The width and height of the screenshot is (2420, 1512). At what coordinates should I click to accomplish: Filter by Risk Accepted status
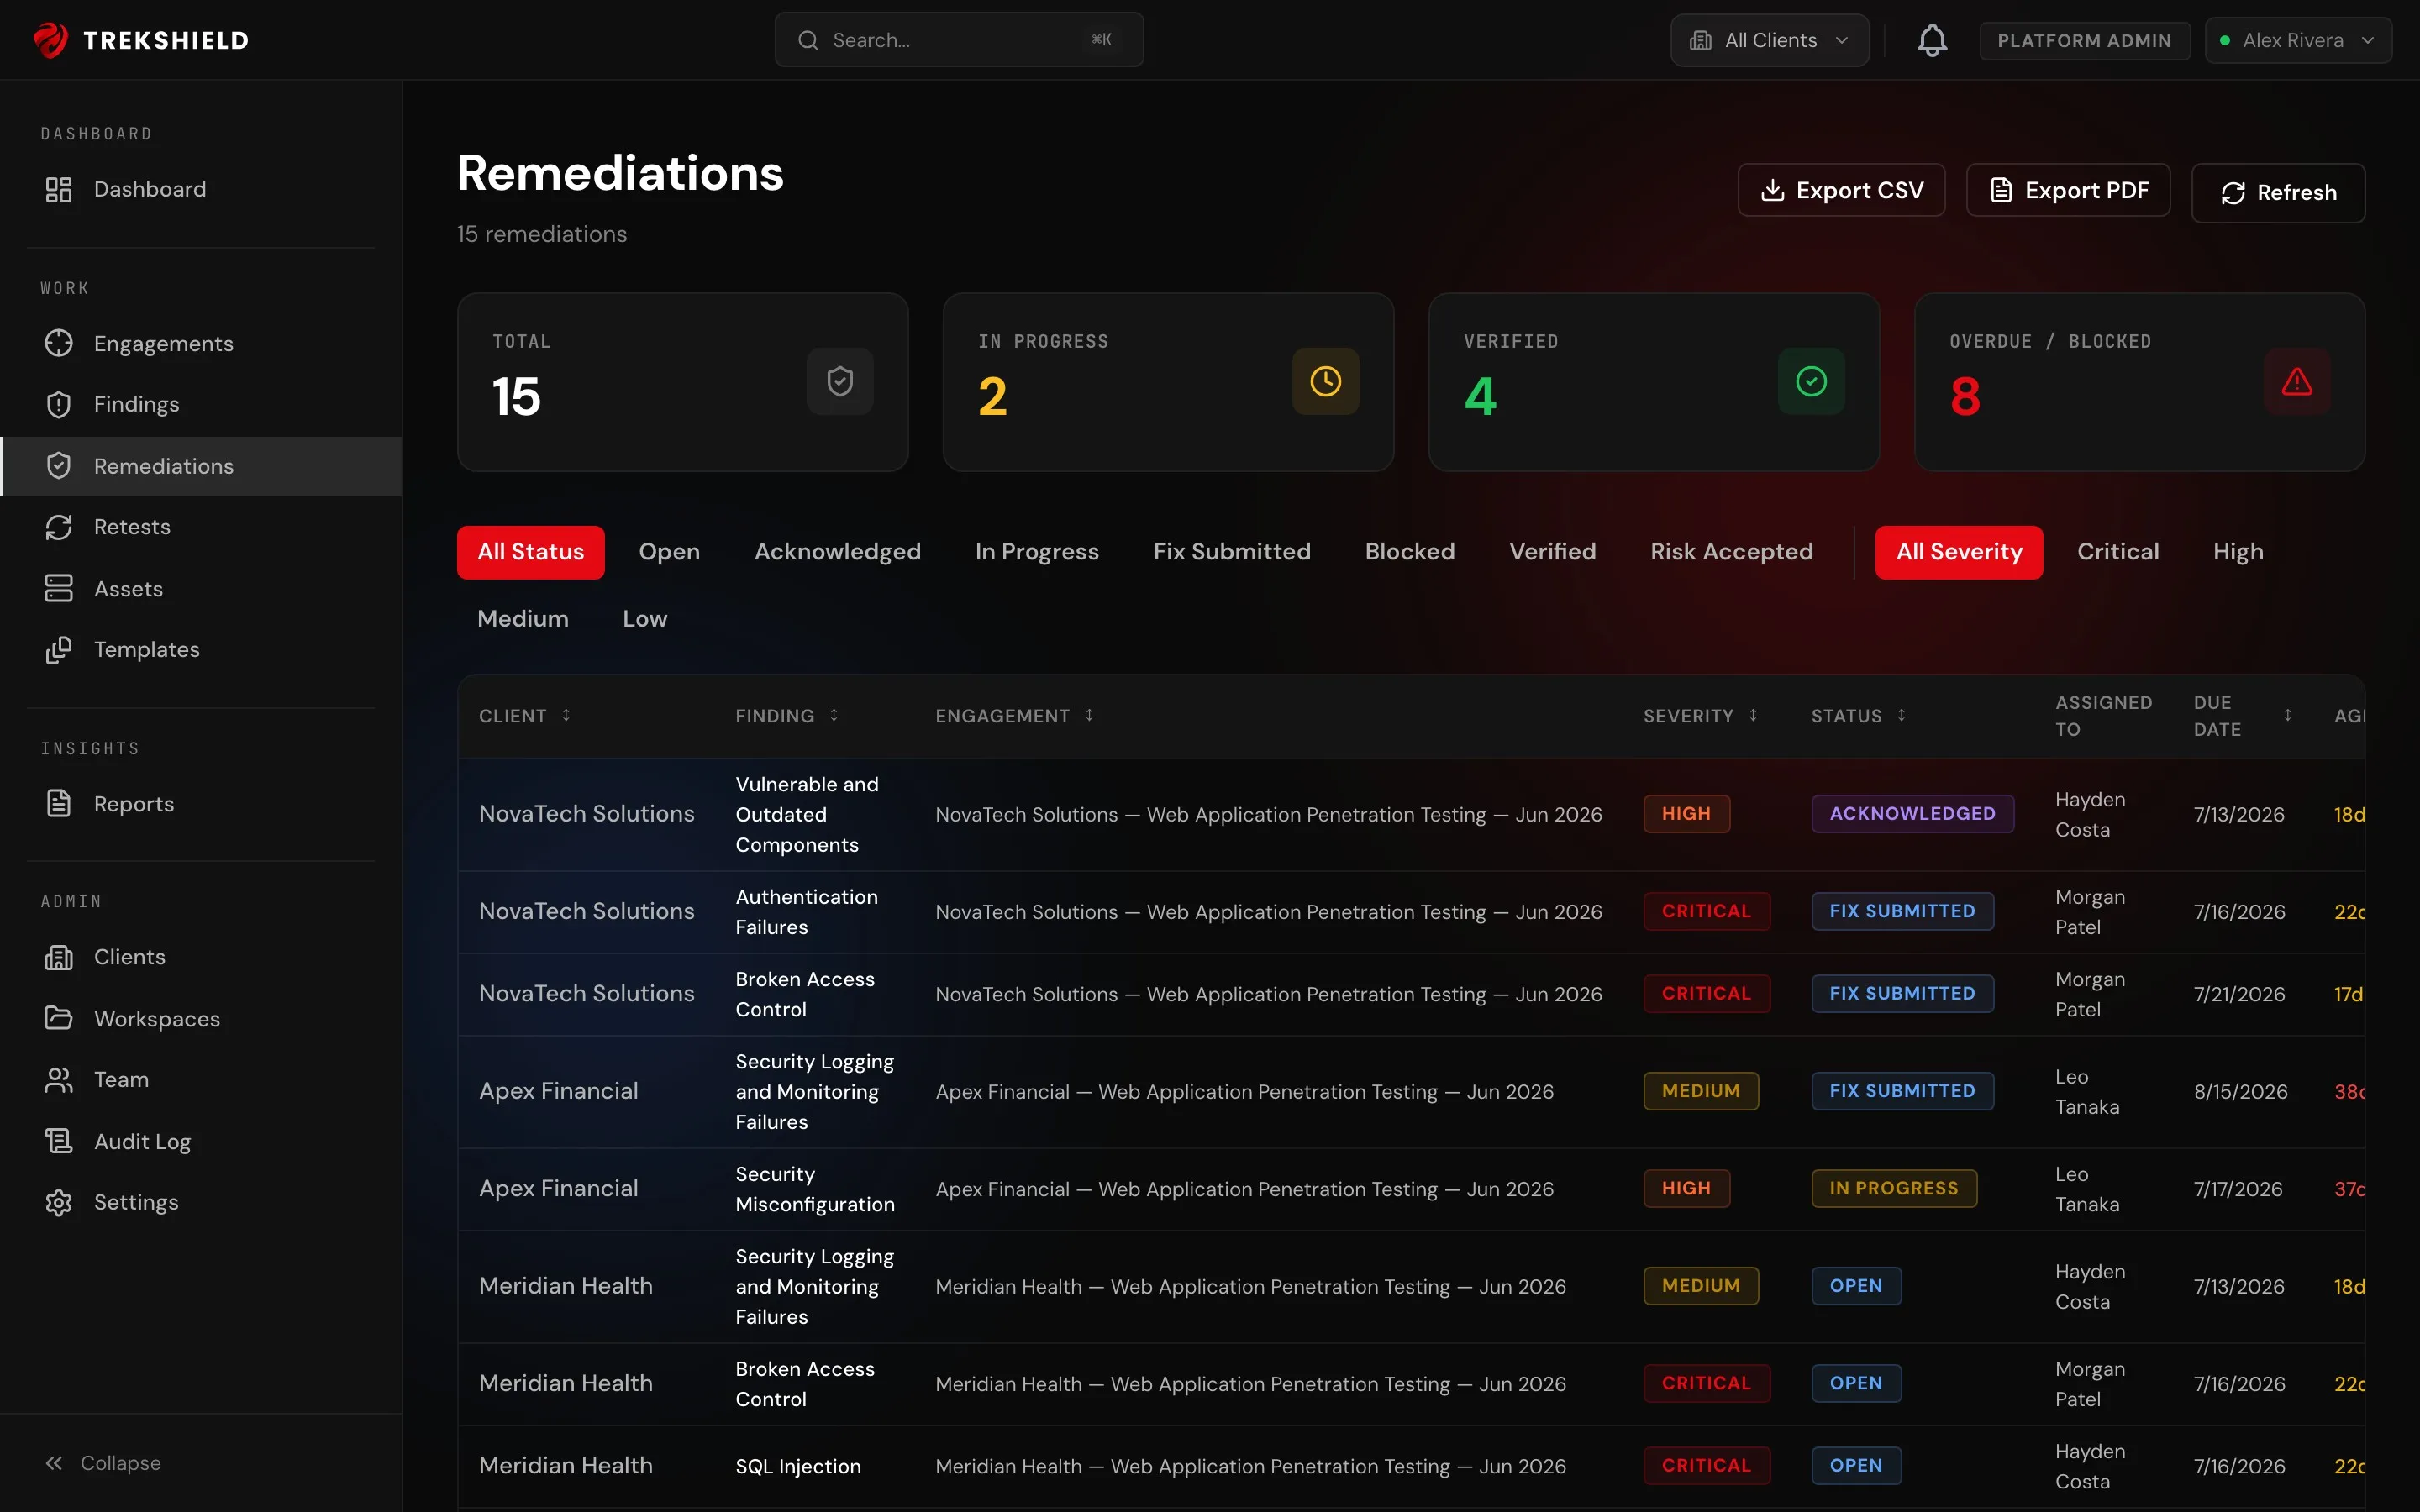click(1732, 552)
